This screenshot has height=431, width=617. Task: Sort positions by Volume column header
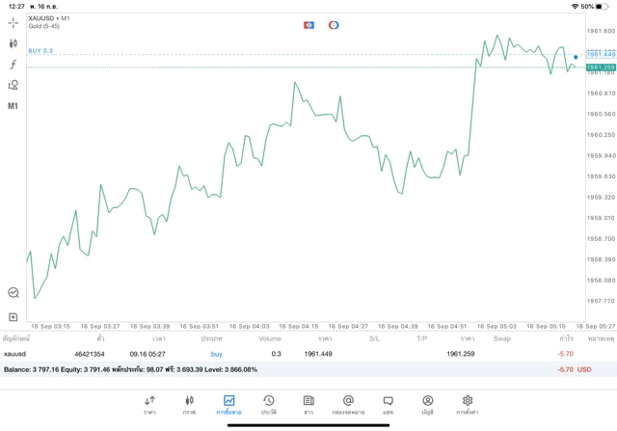coord(270,339)
